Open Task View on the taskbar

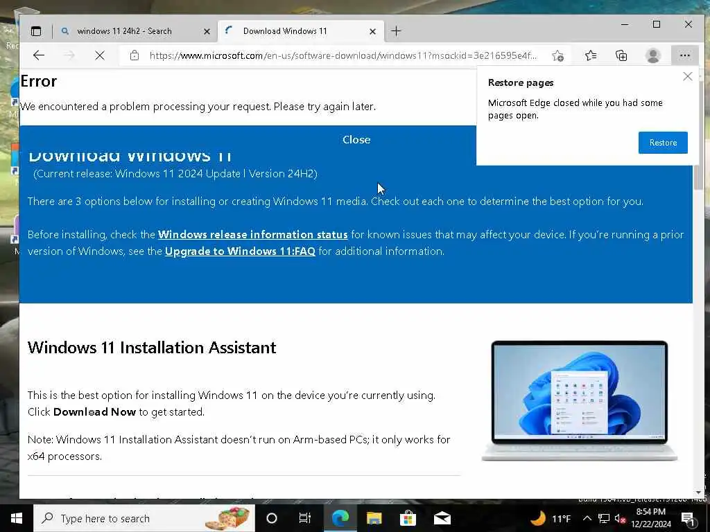(x=305, y=518)
